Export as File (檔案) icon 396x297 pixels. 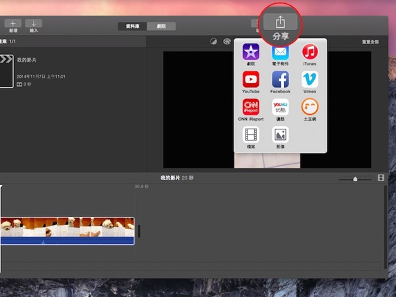(251, 135)
